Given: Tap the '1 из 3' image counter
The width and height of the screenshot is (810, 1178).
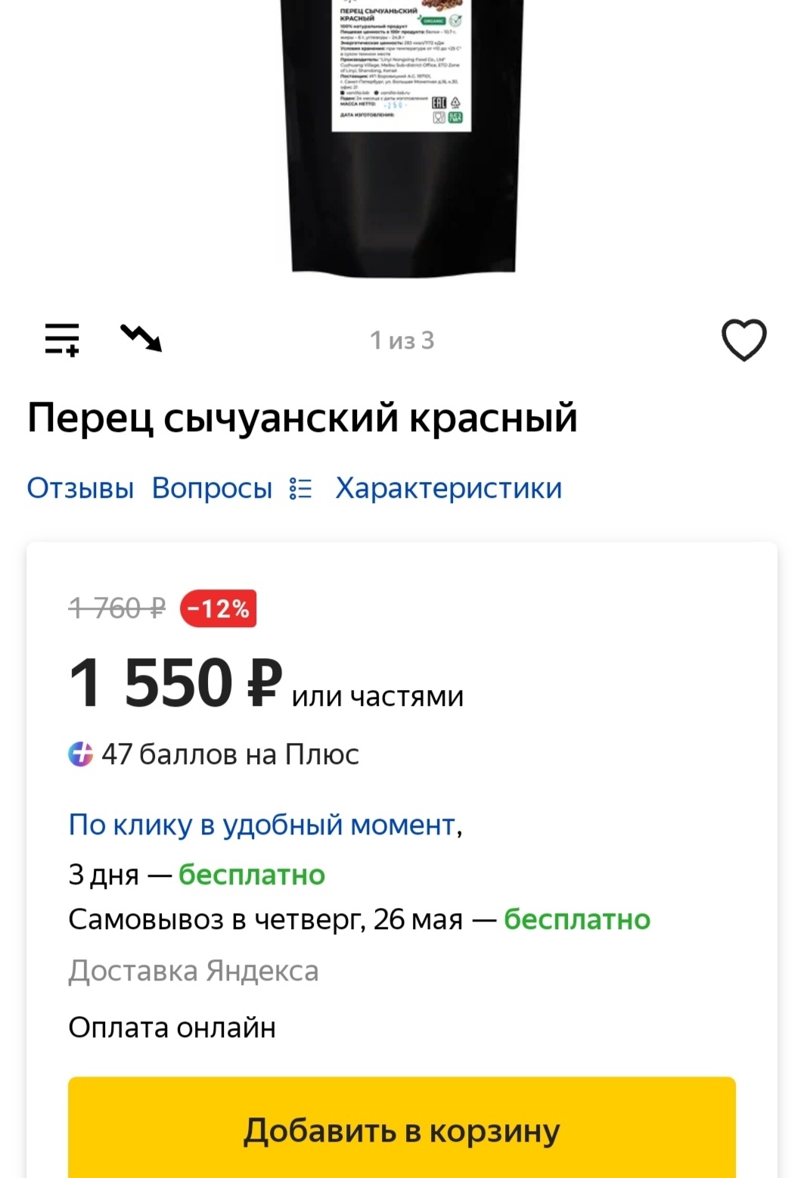Looking at the screenshot, I should (x=402, y=340).
